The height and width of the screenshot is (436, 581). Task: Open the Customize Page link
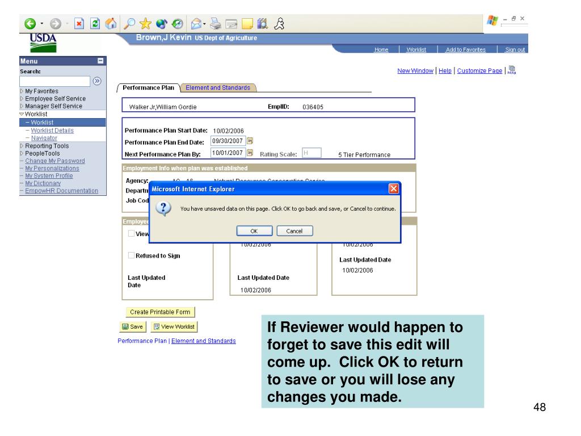pyautogui.click(x=479, y=70)
